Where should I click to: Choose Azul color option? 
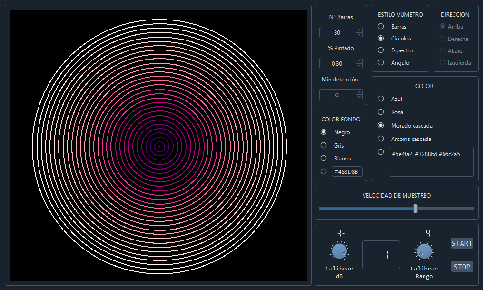point(381,99)
